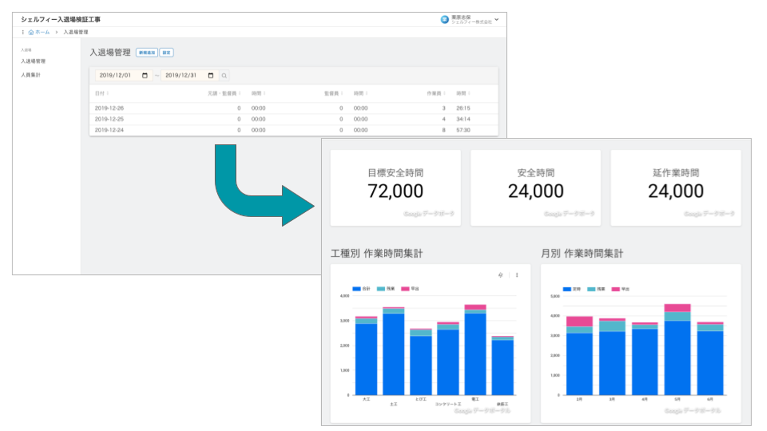Viewport: 767px width, 431px height.
Task: Click the 工種別 作業時間集計 chart title
Action: [x=377, y=254]
